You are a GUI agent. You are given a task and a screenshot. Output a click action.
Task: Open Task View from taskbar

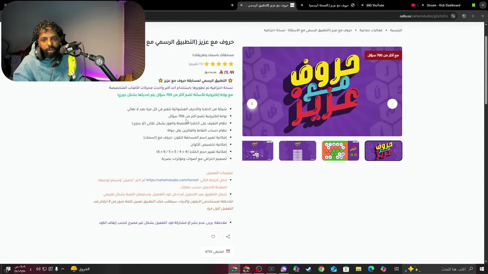coord(396,269)
